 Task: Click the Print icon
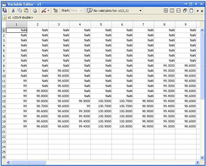[x=35, y=11]
